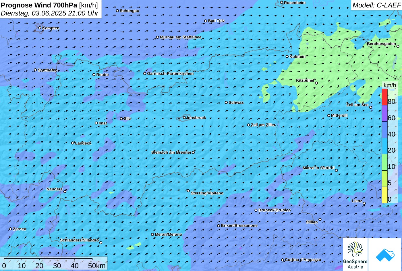The height and width of the screenshot is (271, 402).
Task: Click the Murnau am Staffelsee label
Action: pos(181,37)
